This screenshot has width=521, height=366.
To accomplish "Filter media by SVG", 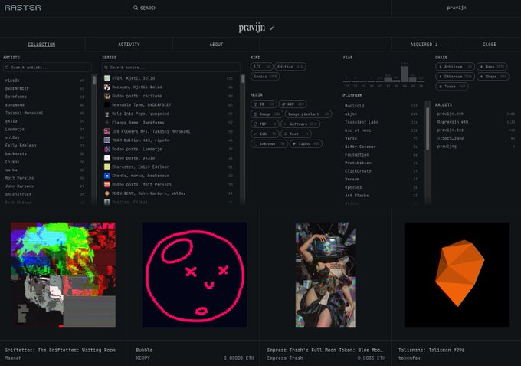I will 265,134.
